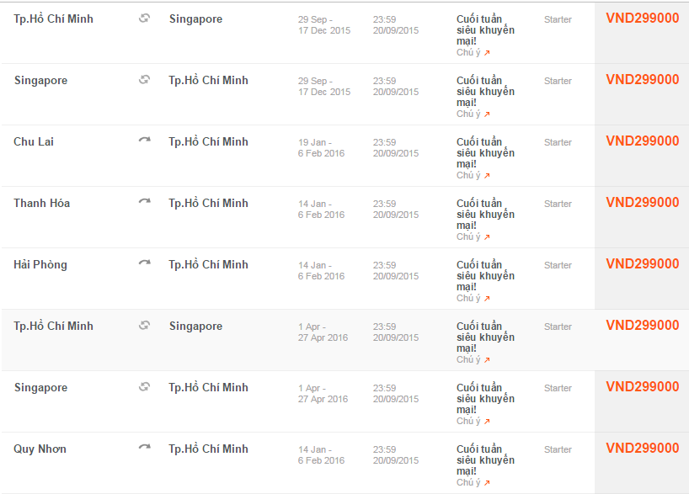Select the VND299000 fare for Quy Nhơn
Screen dimensions: 689x494
[x=642, y=449]
